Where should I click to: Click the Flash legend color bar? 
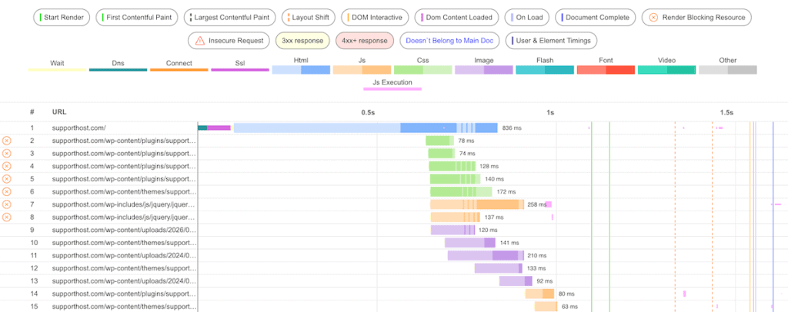tap(545, 70)
